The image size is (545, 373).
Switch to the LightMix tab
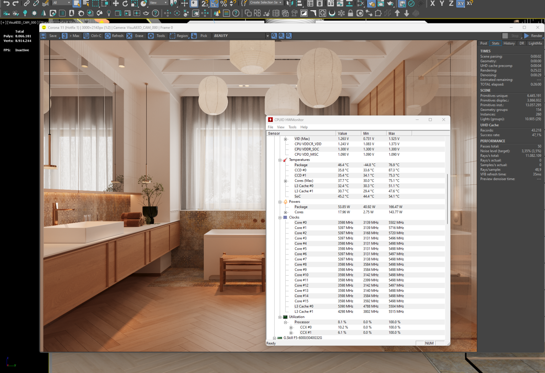(535, 44)
